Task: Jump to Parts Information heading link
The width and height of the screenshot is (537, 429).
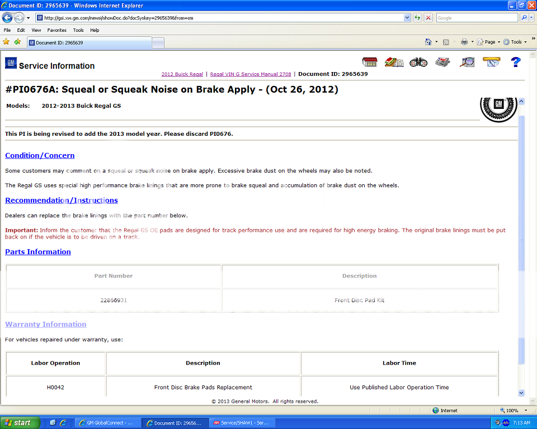Action: [x=38, y=252]
